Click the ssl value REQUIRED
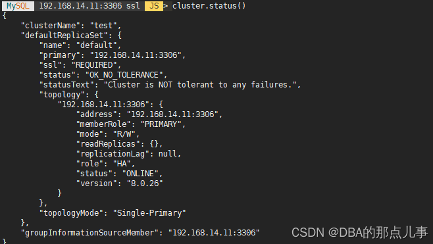Image resolution: width=433 pixels, height=244 pixels. 94,65
